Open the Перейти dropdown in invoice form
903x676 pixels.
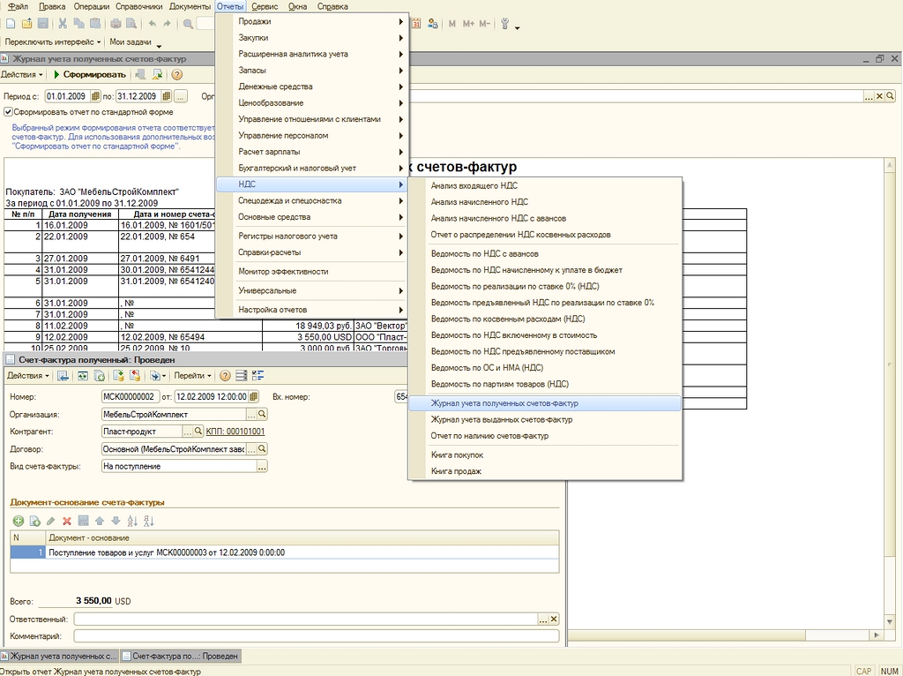[192, 376]
